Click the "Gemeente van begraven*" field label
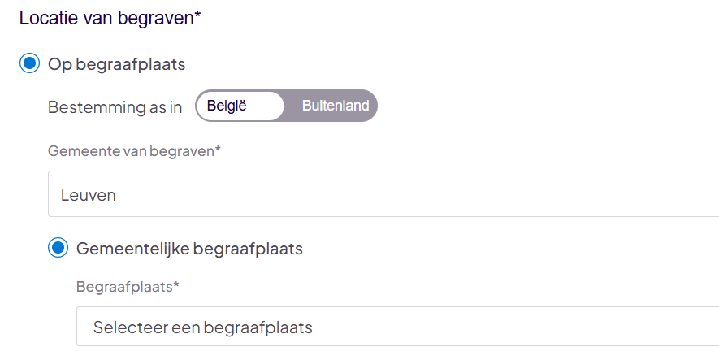This screenshot has height=351, width=719. [x=134, y=151]
